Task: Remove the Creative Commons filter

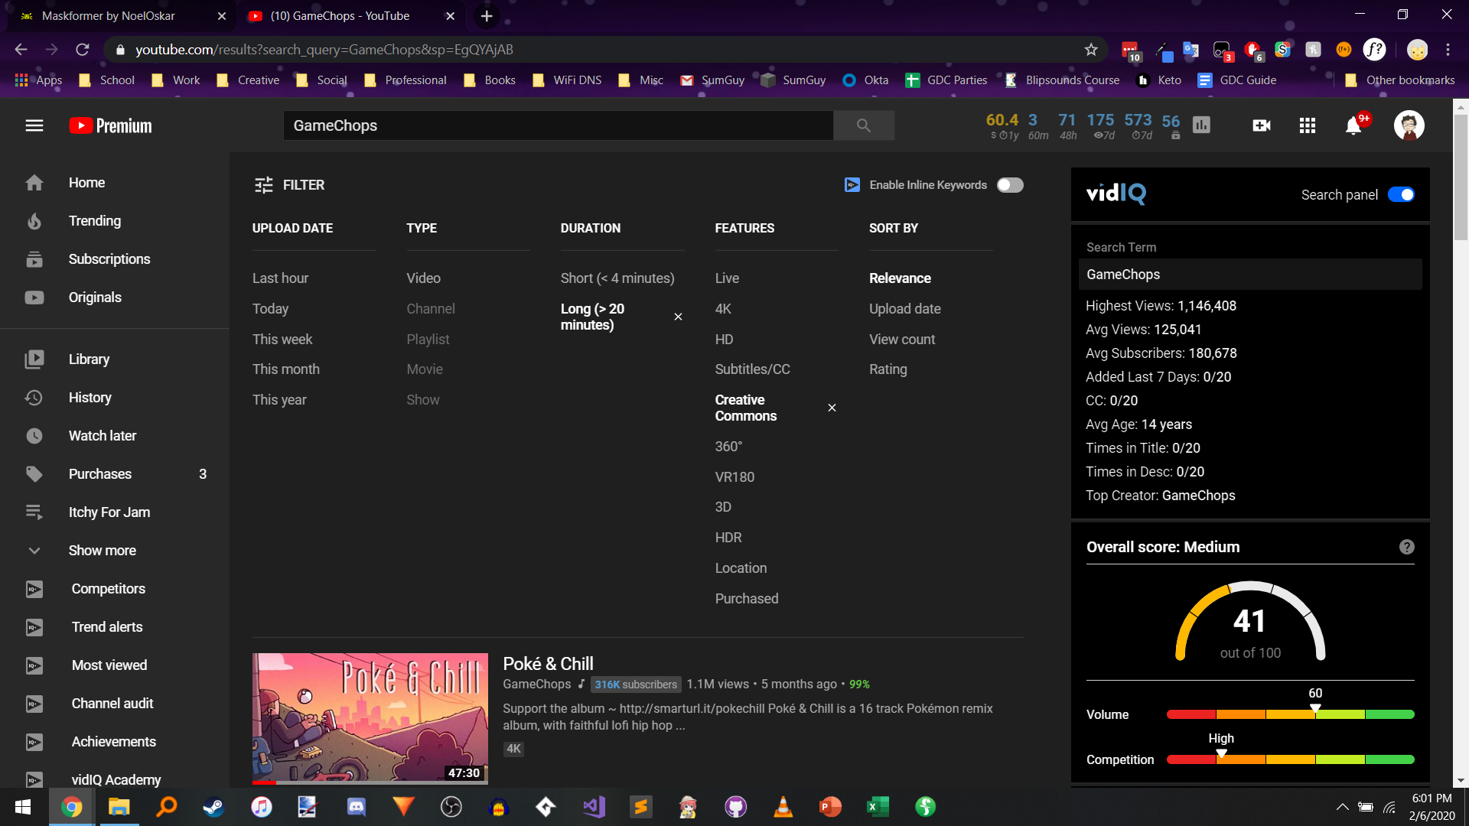Action: 832,408
